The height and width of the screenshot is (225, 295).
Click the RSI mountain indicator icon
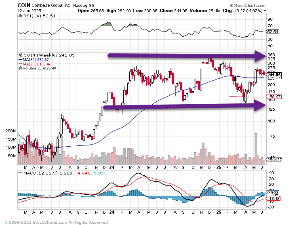pyautogui.click(x=20, y=16)
